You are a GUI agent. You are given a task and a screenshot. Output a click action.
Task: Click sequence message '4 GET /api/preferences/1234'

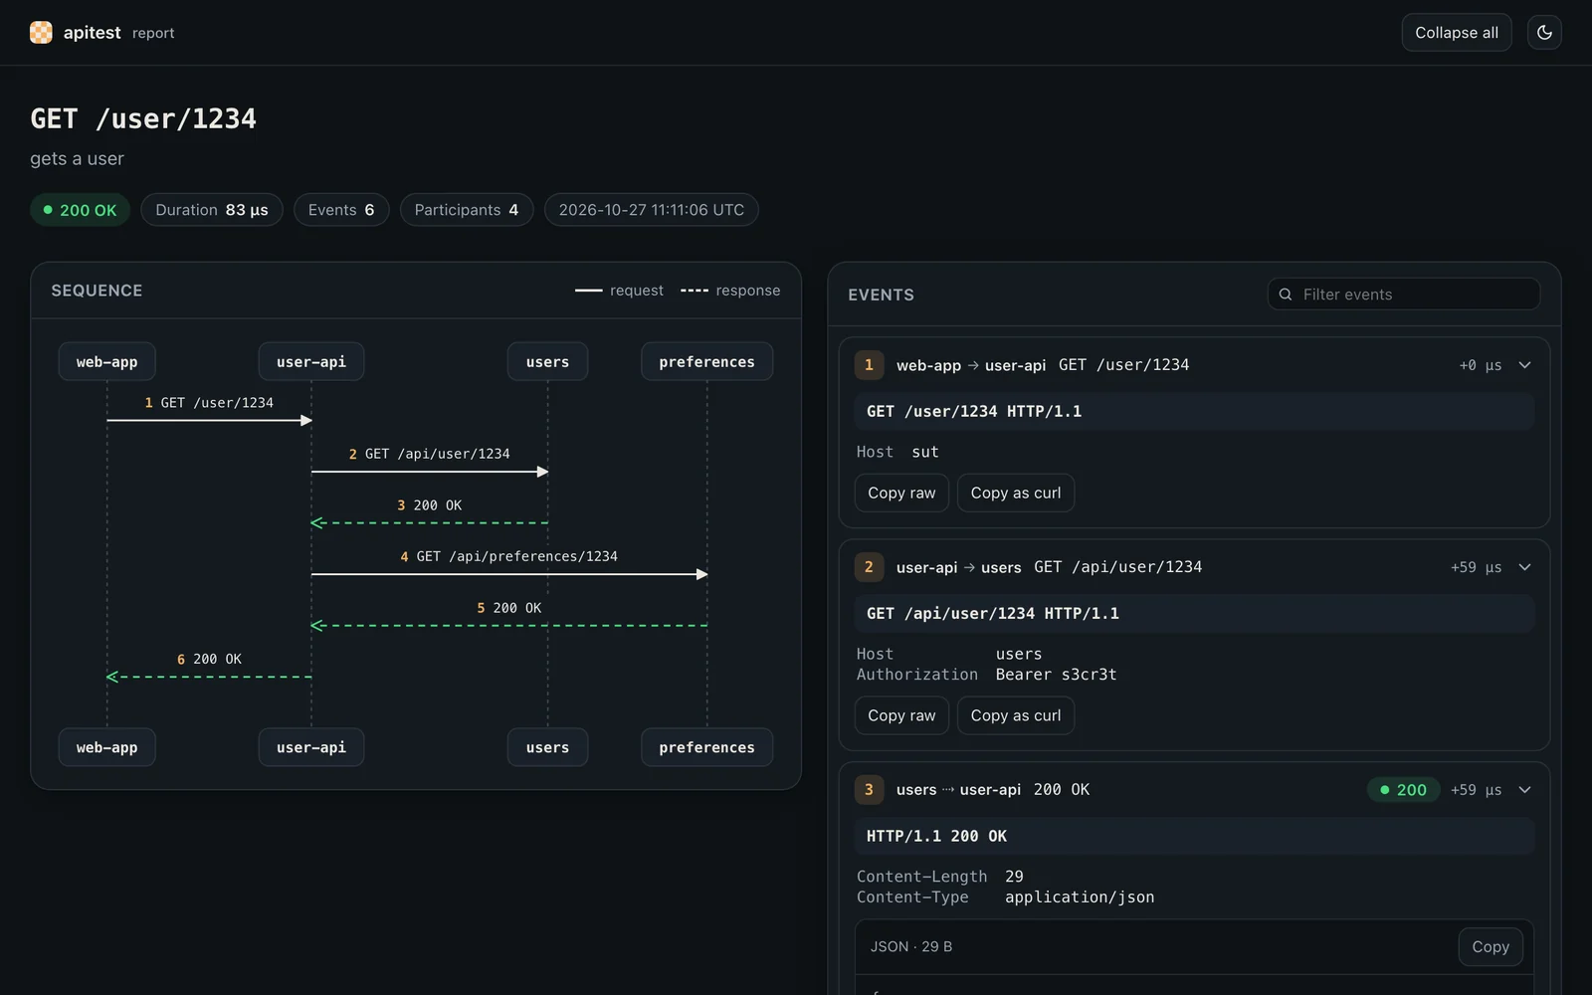pyautogui.click(x=508, y=556)
